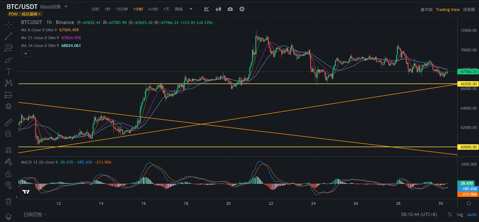Open the emoji icons tool
Image resolution: width=479 pixels, height=222 pixels.
[x=8, y=106]
